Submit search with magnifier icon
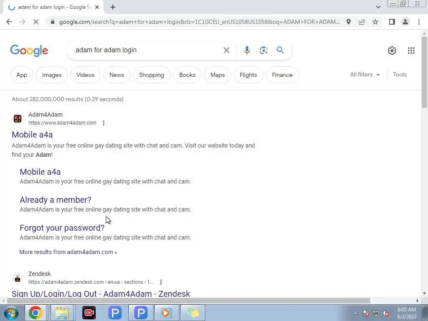The width and height of the screenshot is (428, 321). tap(280, 50)
